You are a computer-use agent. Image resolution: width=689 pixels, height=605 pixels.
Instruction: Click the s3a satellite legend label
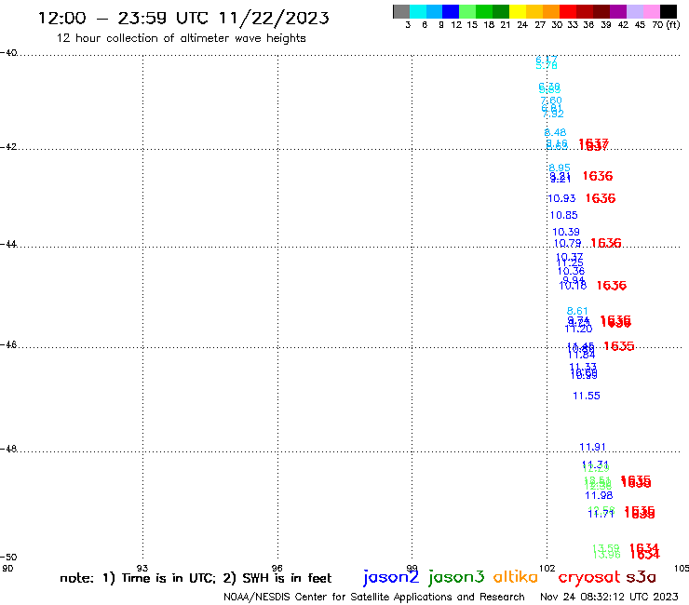coord(642,577)
